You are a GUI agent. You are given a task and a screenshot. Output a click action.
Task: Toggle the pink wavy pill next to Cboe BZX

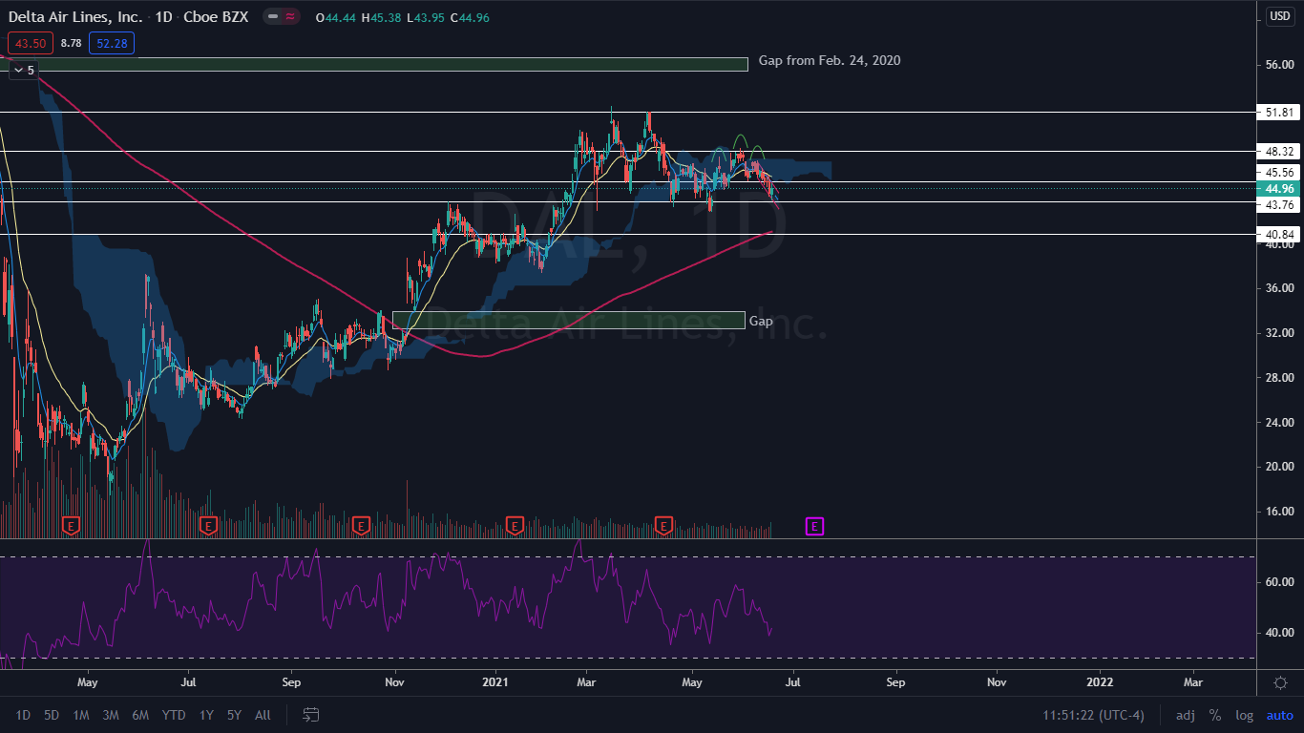[289, 16]
